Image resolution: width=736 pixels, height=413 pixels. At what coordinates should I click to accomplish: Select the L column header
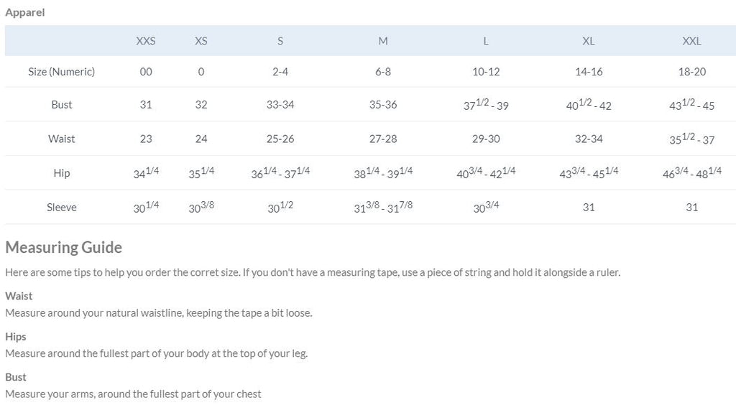486,41
